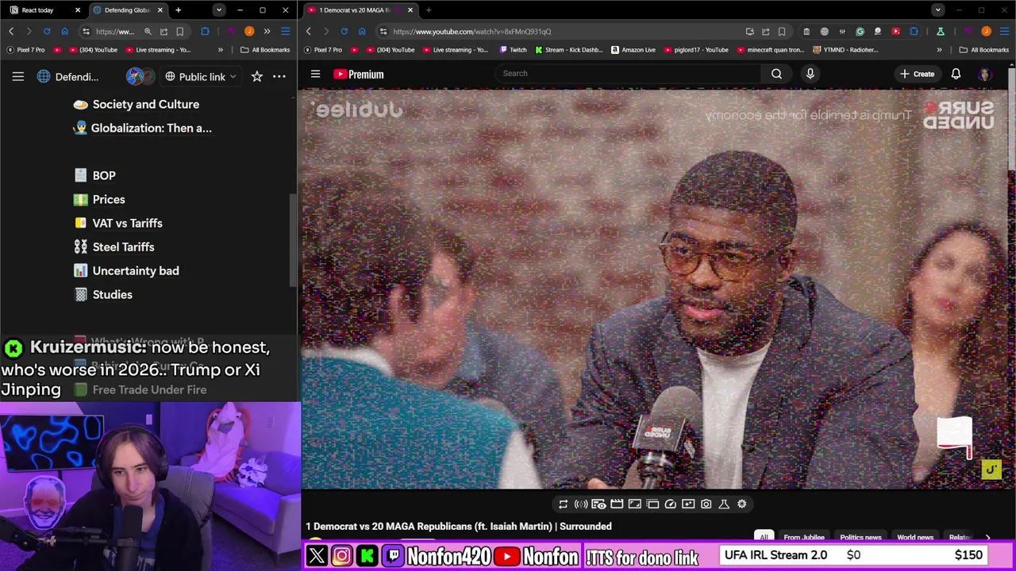Favorite the page with the star icon

click(x=257, y=77)
